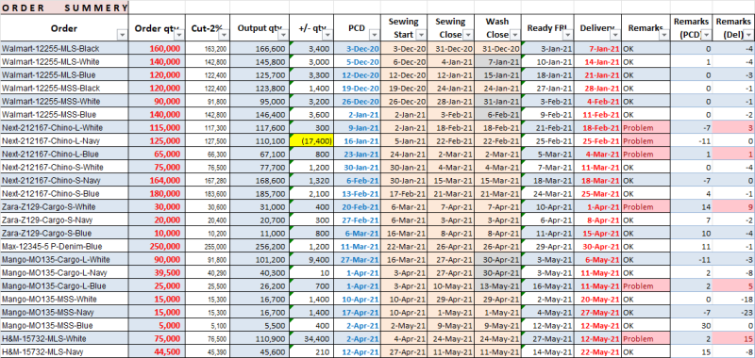Select the Next-212167-Chino-L-White order cell
The image size is (755, 358).
click(64, 128)
